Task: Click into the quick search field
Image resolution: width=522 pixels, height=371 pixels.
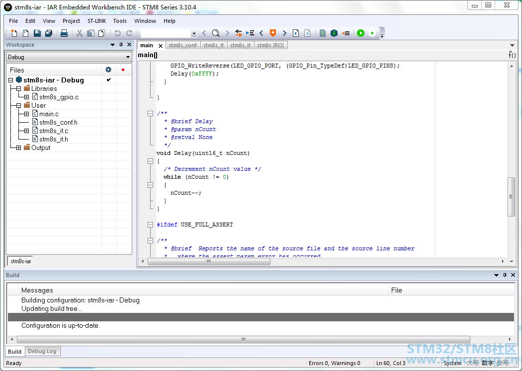Action: click(x=166, y=33)
